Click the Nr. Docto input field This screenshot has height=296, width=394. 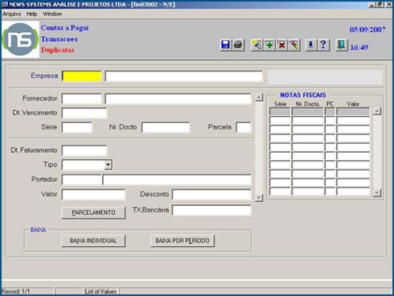pyautogui.click(x=166, y=127)
